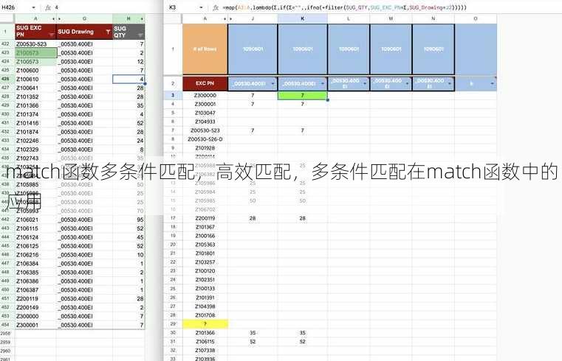
Task: Click fx icon beside H426 name box
Action: tap(48, 7)
